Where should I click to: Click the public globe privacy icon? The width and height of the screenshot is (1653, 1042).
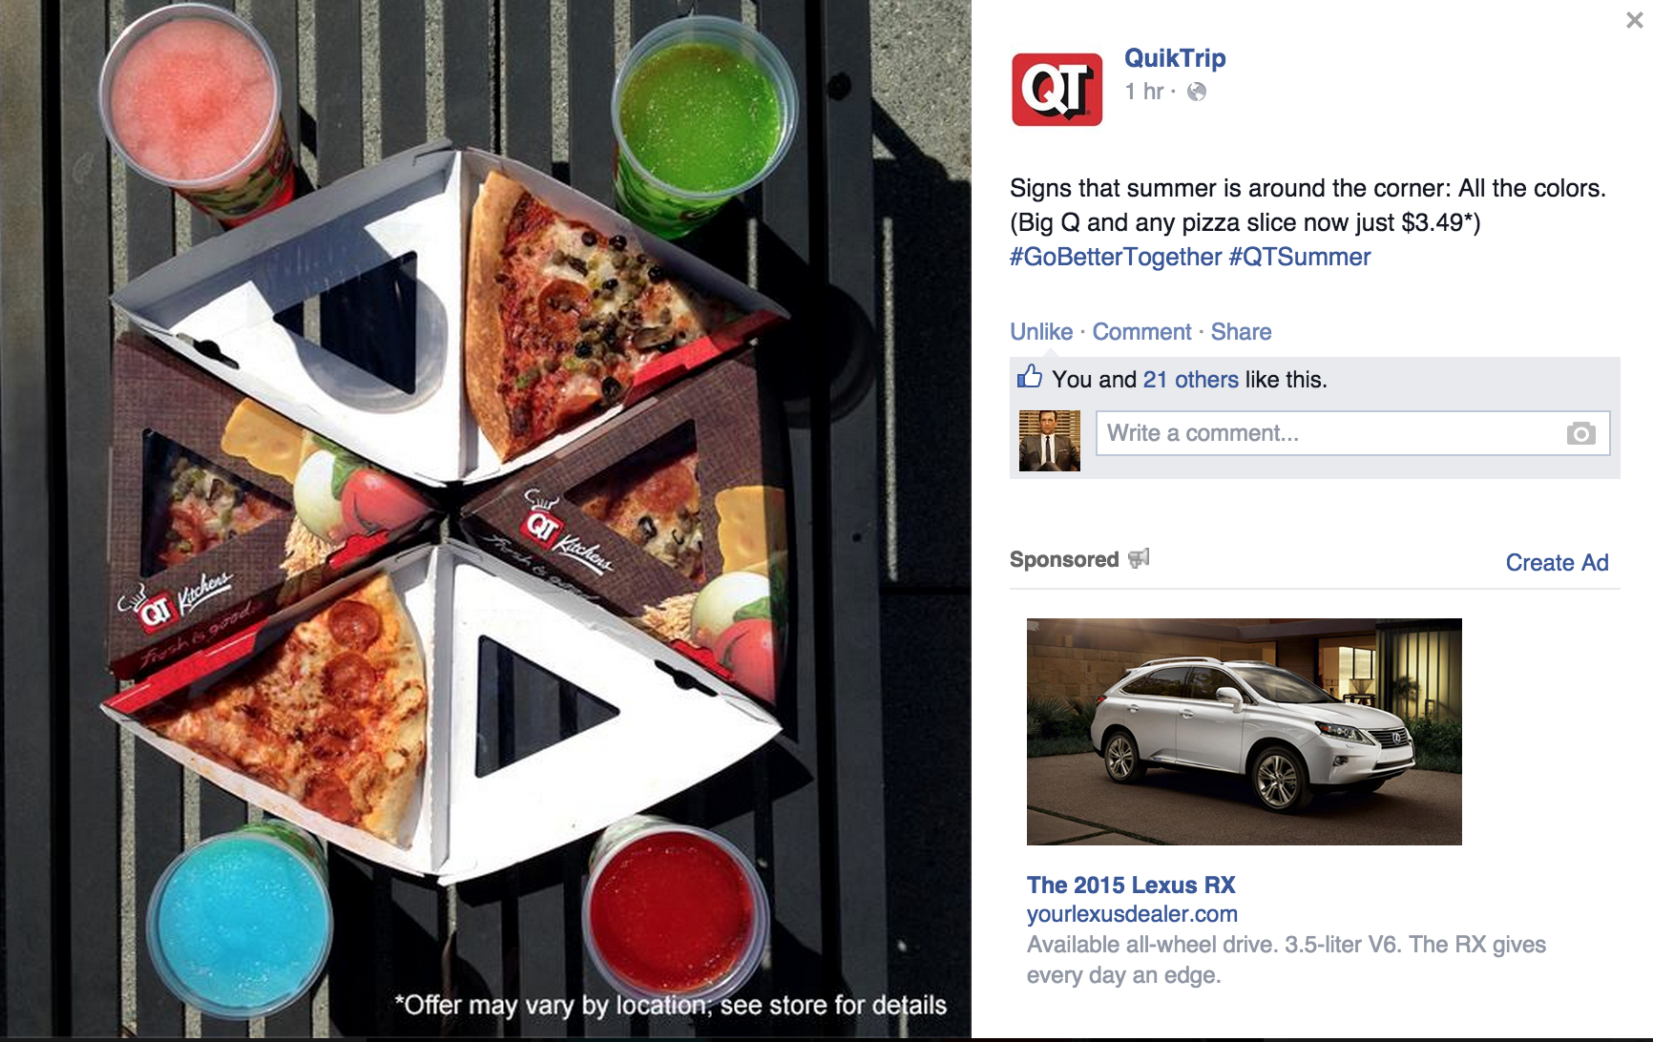(x=1196, y=92)
